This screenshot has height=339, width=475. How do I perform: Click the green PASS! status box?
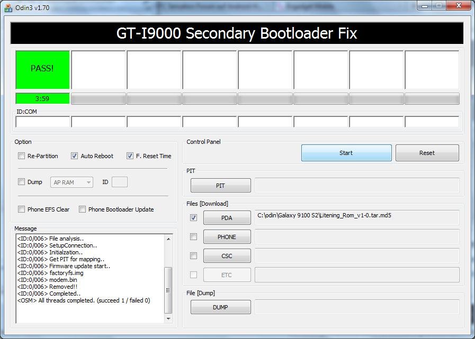click(42, 70)
